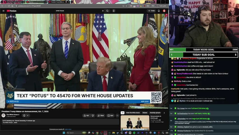Viewport: 239px width, 135px height.
Task: Reload the page with the browser refresh icon
Action: coord(9,6)
